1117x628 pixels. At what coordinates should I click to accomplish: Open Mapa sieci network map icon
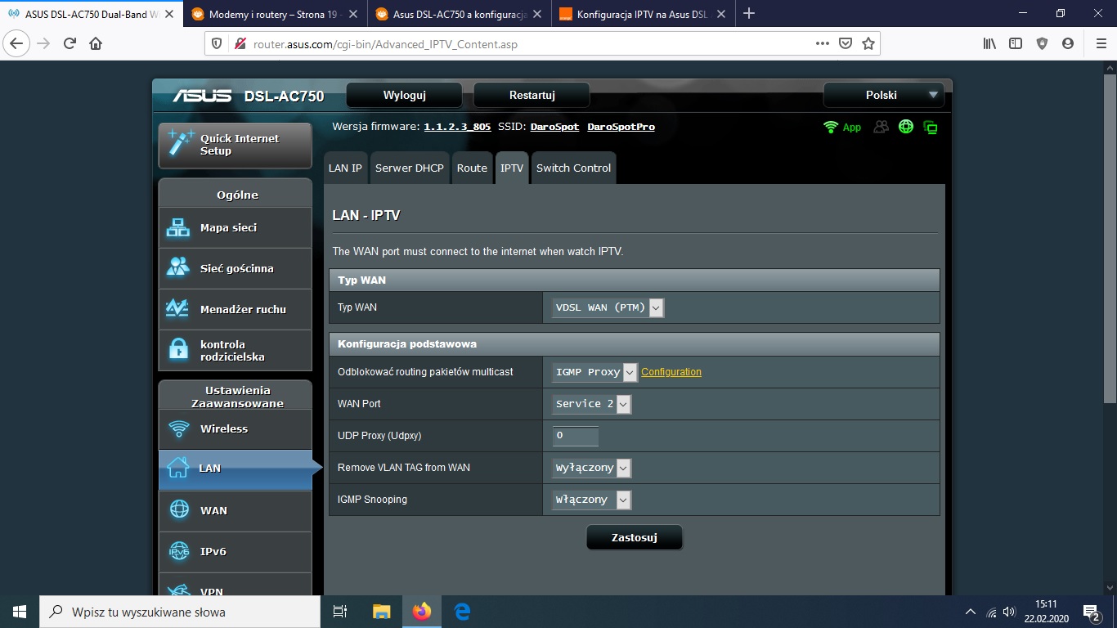(x=177, y=228)
